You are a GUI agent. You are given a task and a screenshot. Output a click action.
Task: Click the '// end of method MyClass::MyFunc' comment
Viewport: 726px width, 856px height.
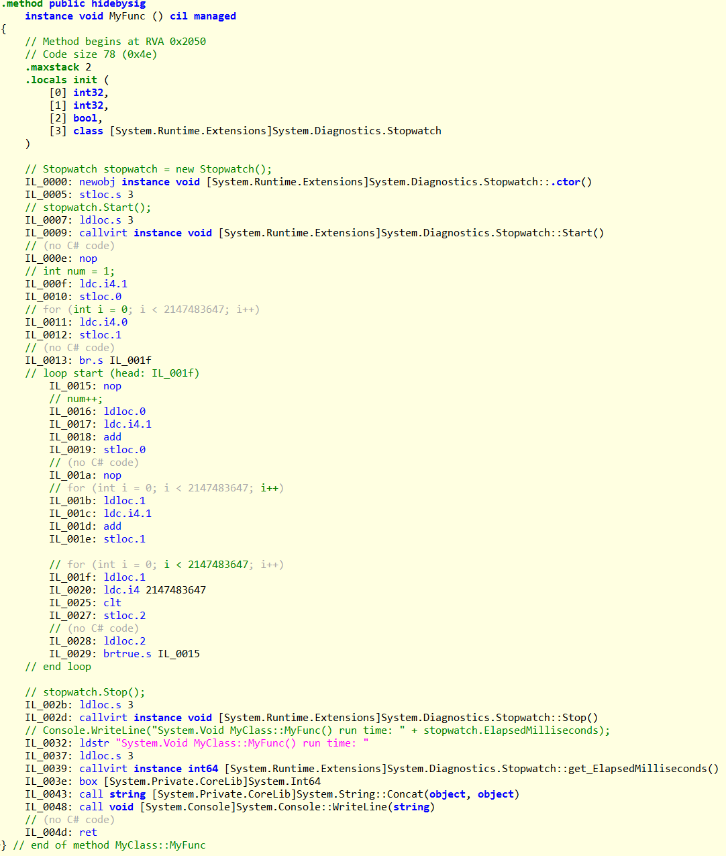click(x=109, y=845)
